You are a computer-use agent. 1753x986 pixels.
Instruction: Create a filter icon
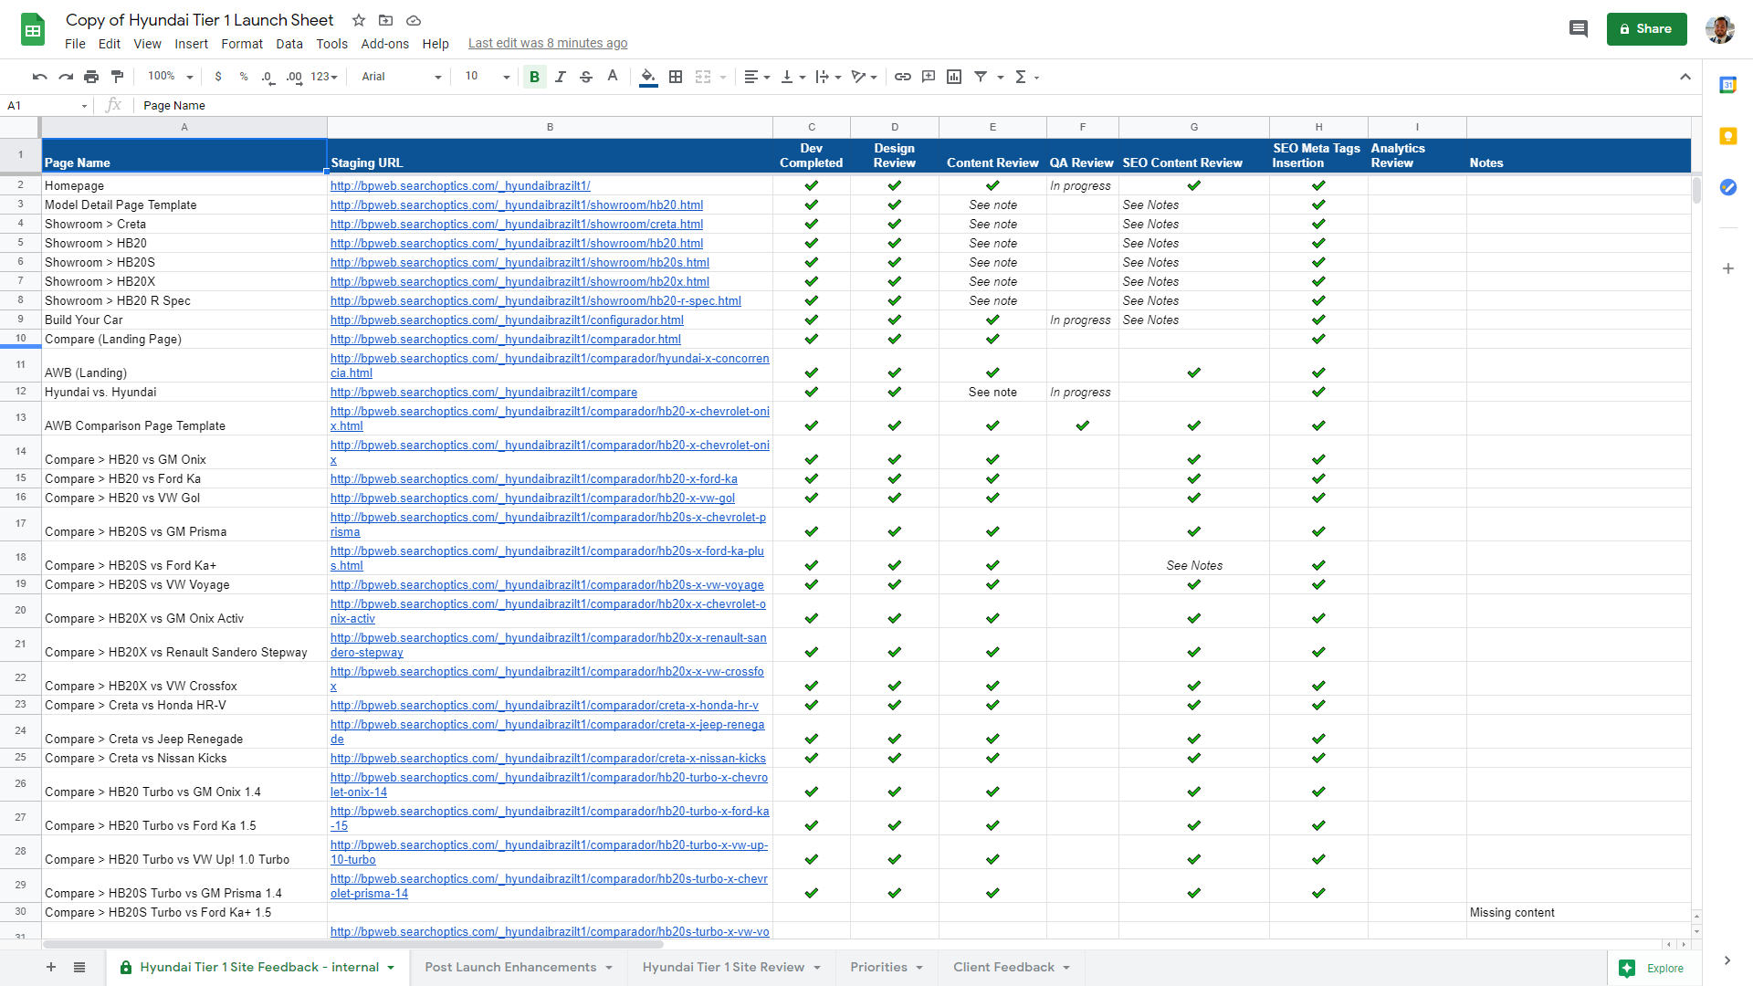pyautogui.click(x=981, y=77)
